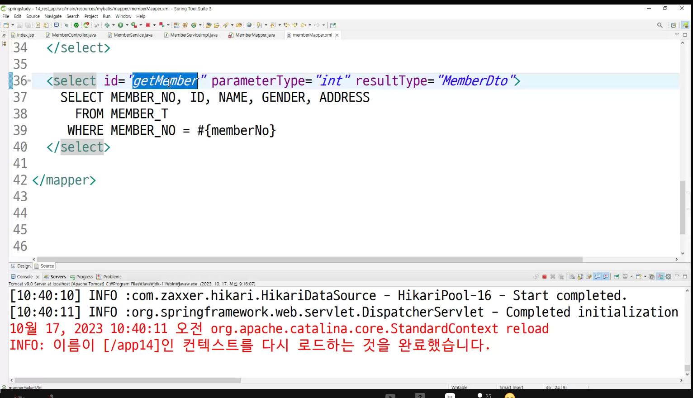Image resolution: width=693 pixels, height=398 pixels.
Task: Select the Progress view tab
Action: [x=81, y=277]
